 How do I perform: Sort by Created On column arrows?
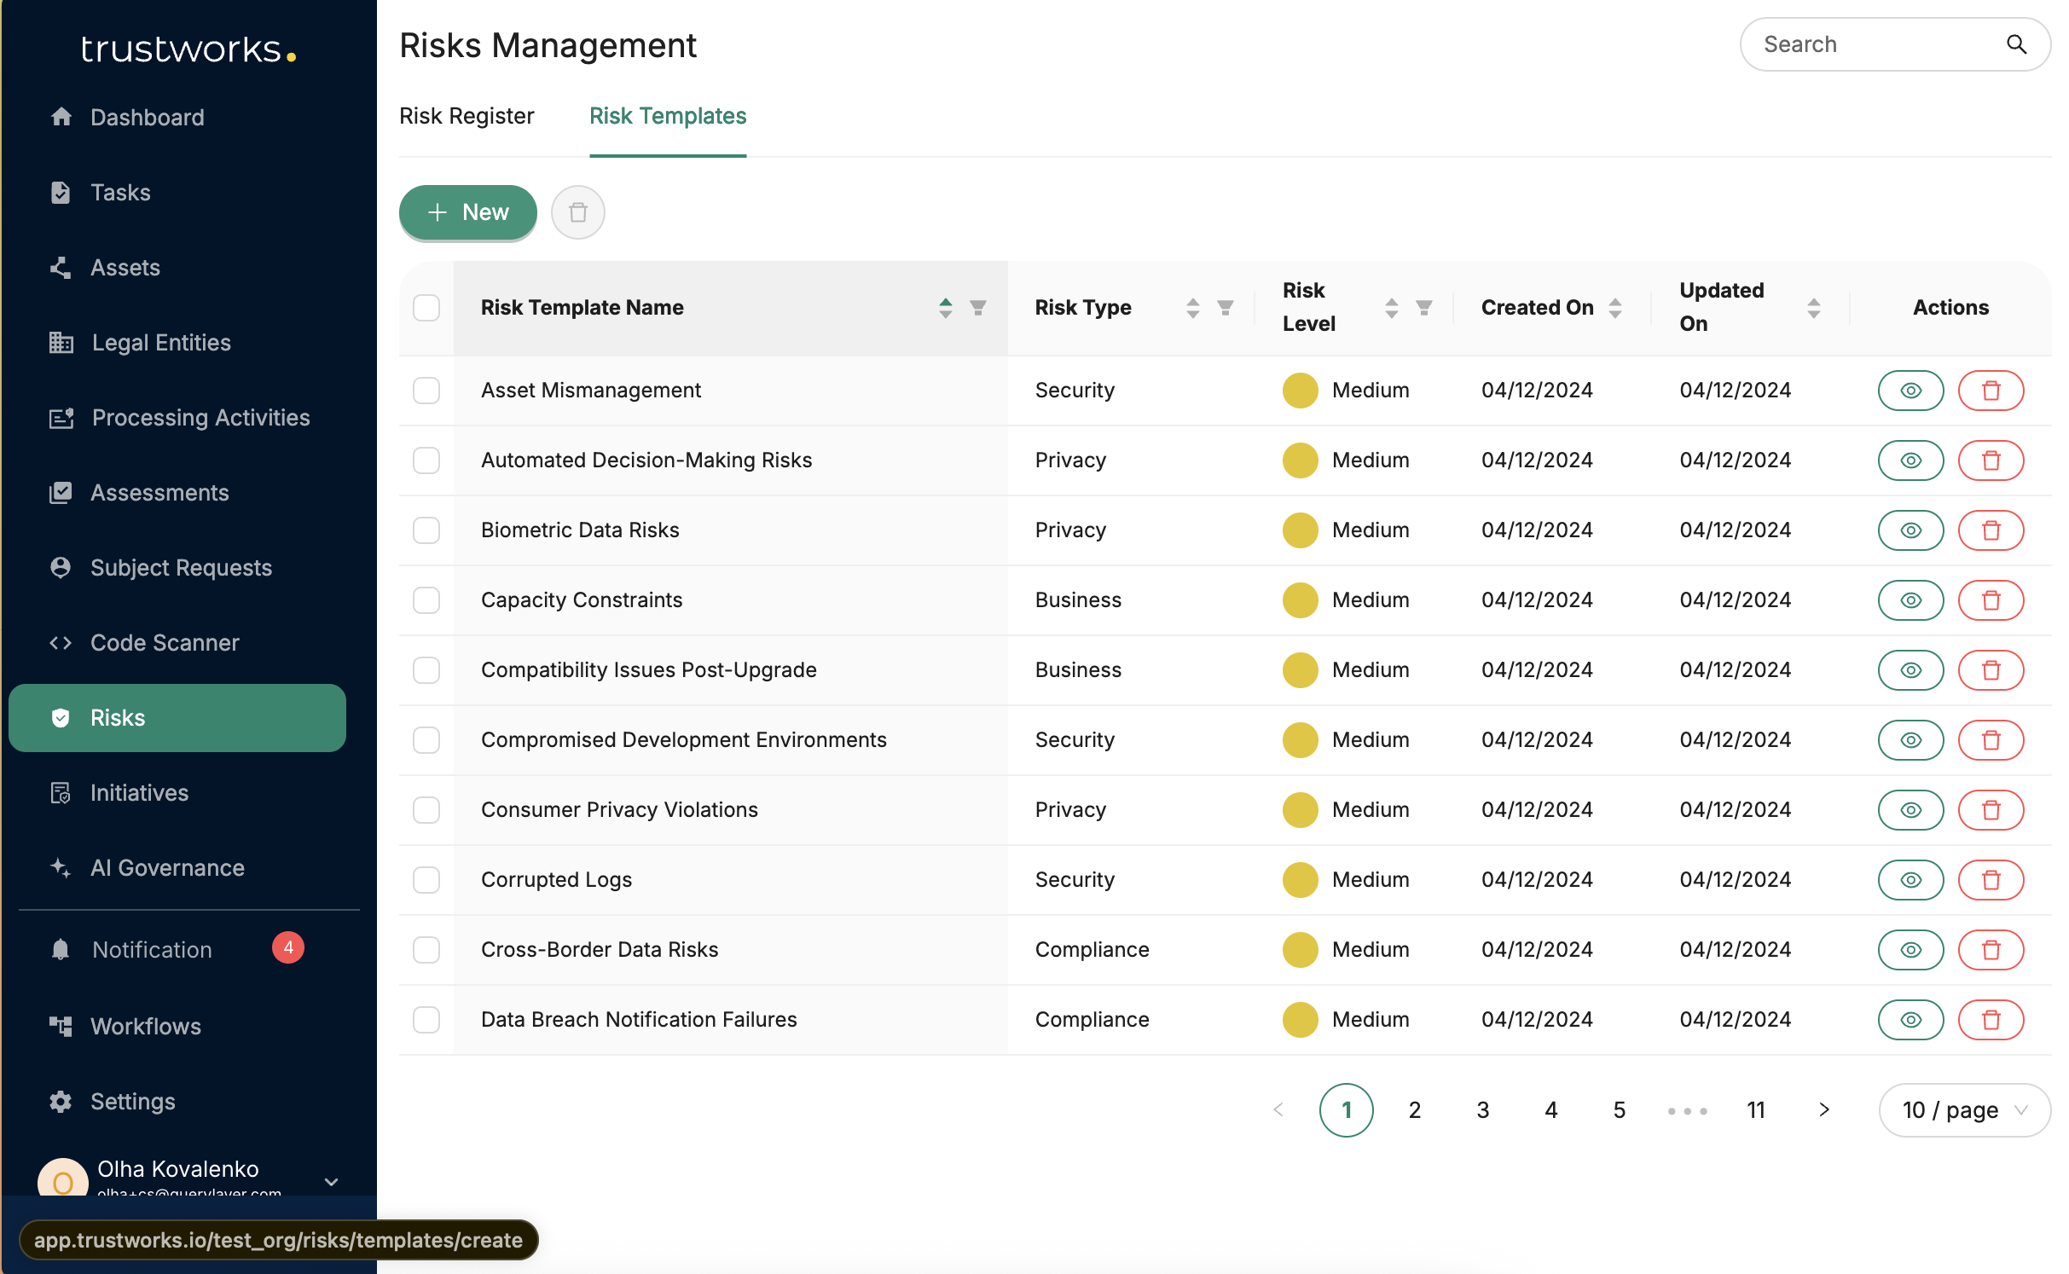1614,308
